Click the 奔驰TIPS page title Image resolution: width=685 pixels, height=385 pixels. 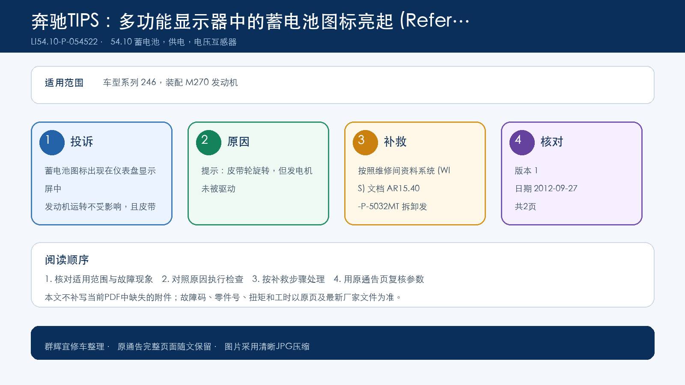point(251,21)
